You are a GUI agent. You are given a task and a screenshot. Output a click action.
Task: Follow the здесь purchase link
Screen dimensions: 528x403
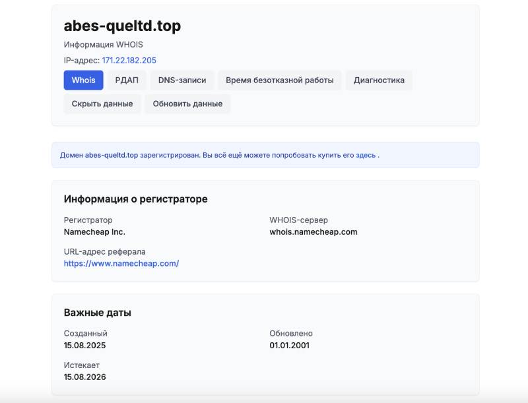[x=367, y=156]
